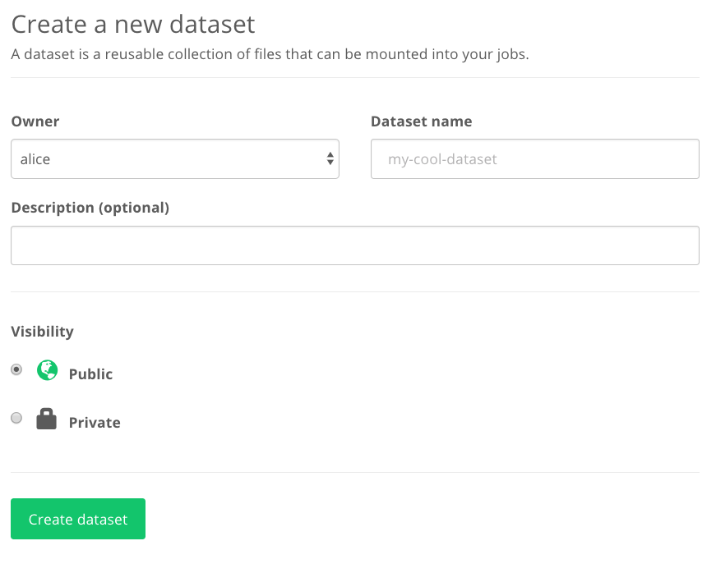Select the Private radio button
716x573 pixels.
(16, 418)
